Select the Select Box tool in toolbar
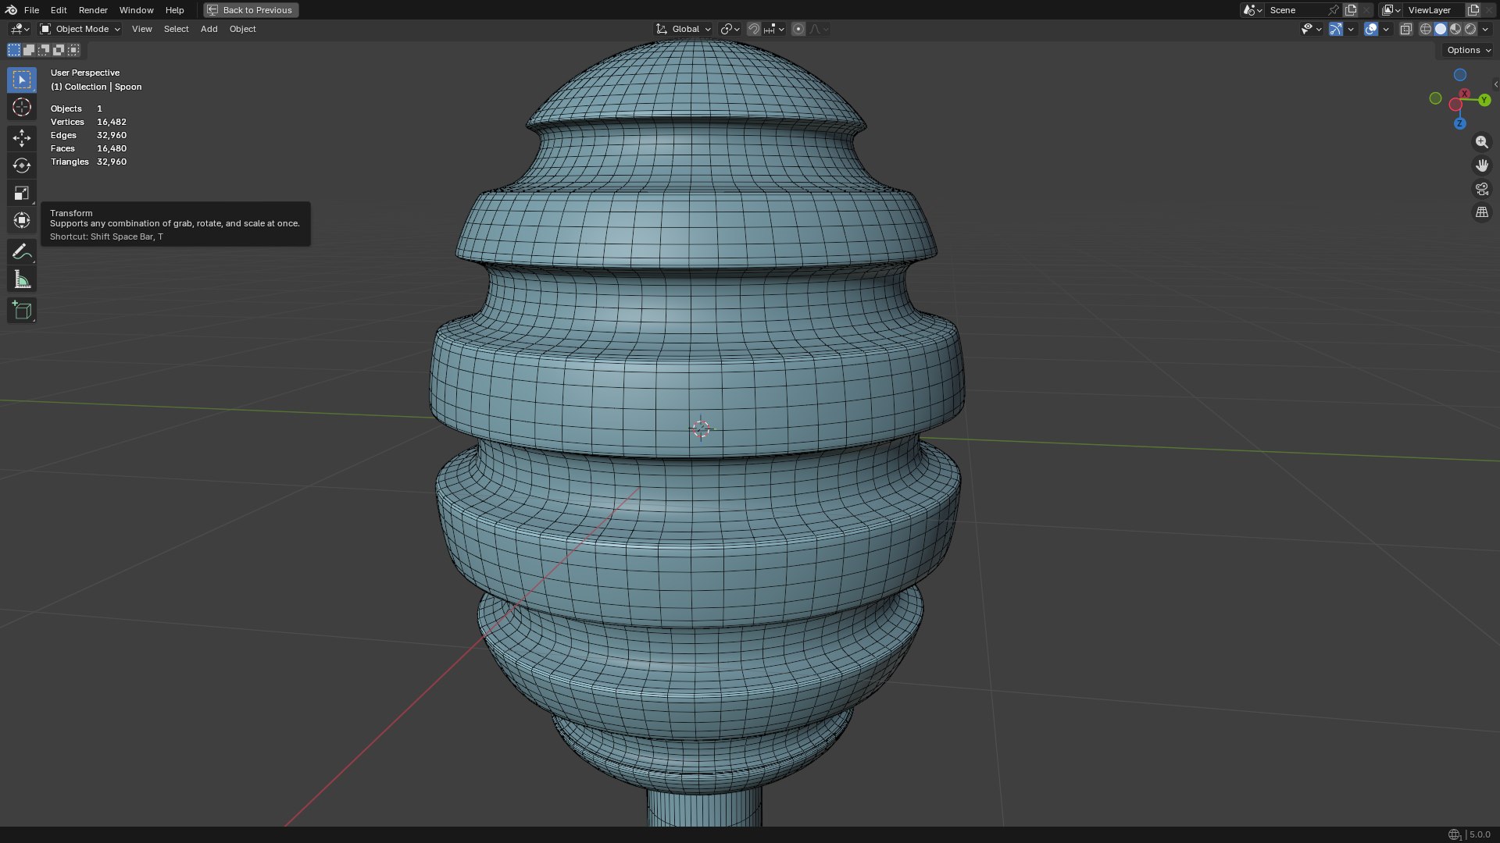The image size is (1500, 843). pyautogui.click(x=22, y=80)
